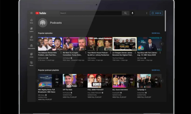The height and width of the screenshot is (114, 191).
Task: Open Subscriptions in the sidebar
Action: 31,47
